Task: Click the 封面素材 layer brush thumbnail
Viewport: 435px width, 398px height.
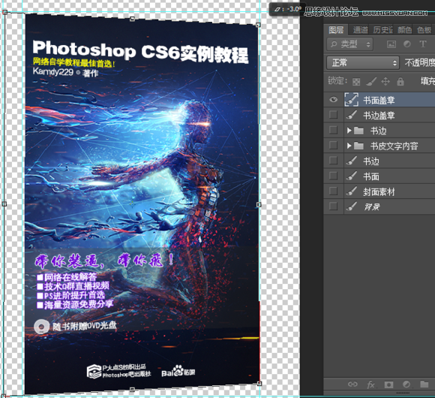Action: click(x=352, y=191)
